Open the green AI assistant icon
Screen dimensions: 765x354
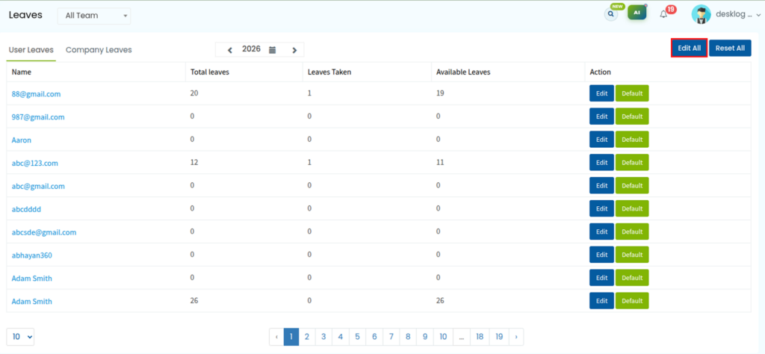pyautogui.click(x=637, y=13)
